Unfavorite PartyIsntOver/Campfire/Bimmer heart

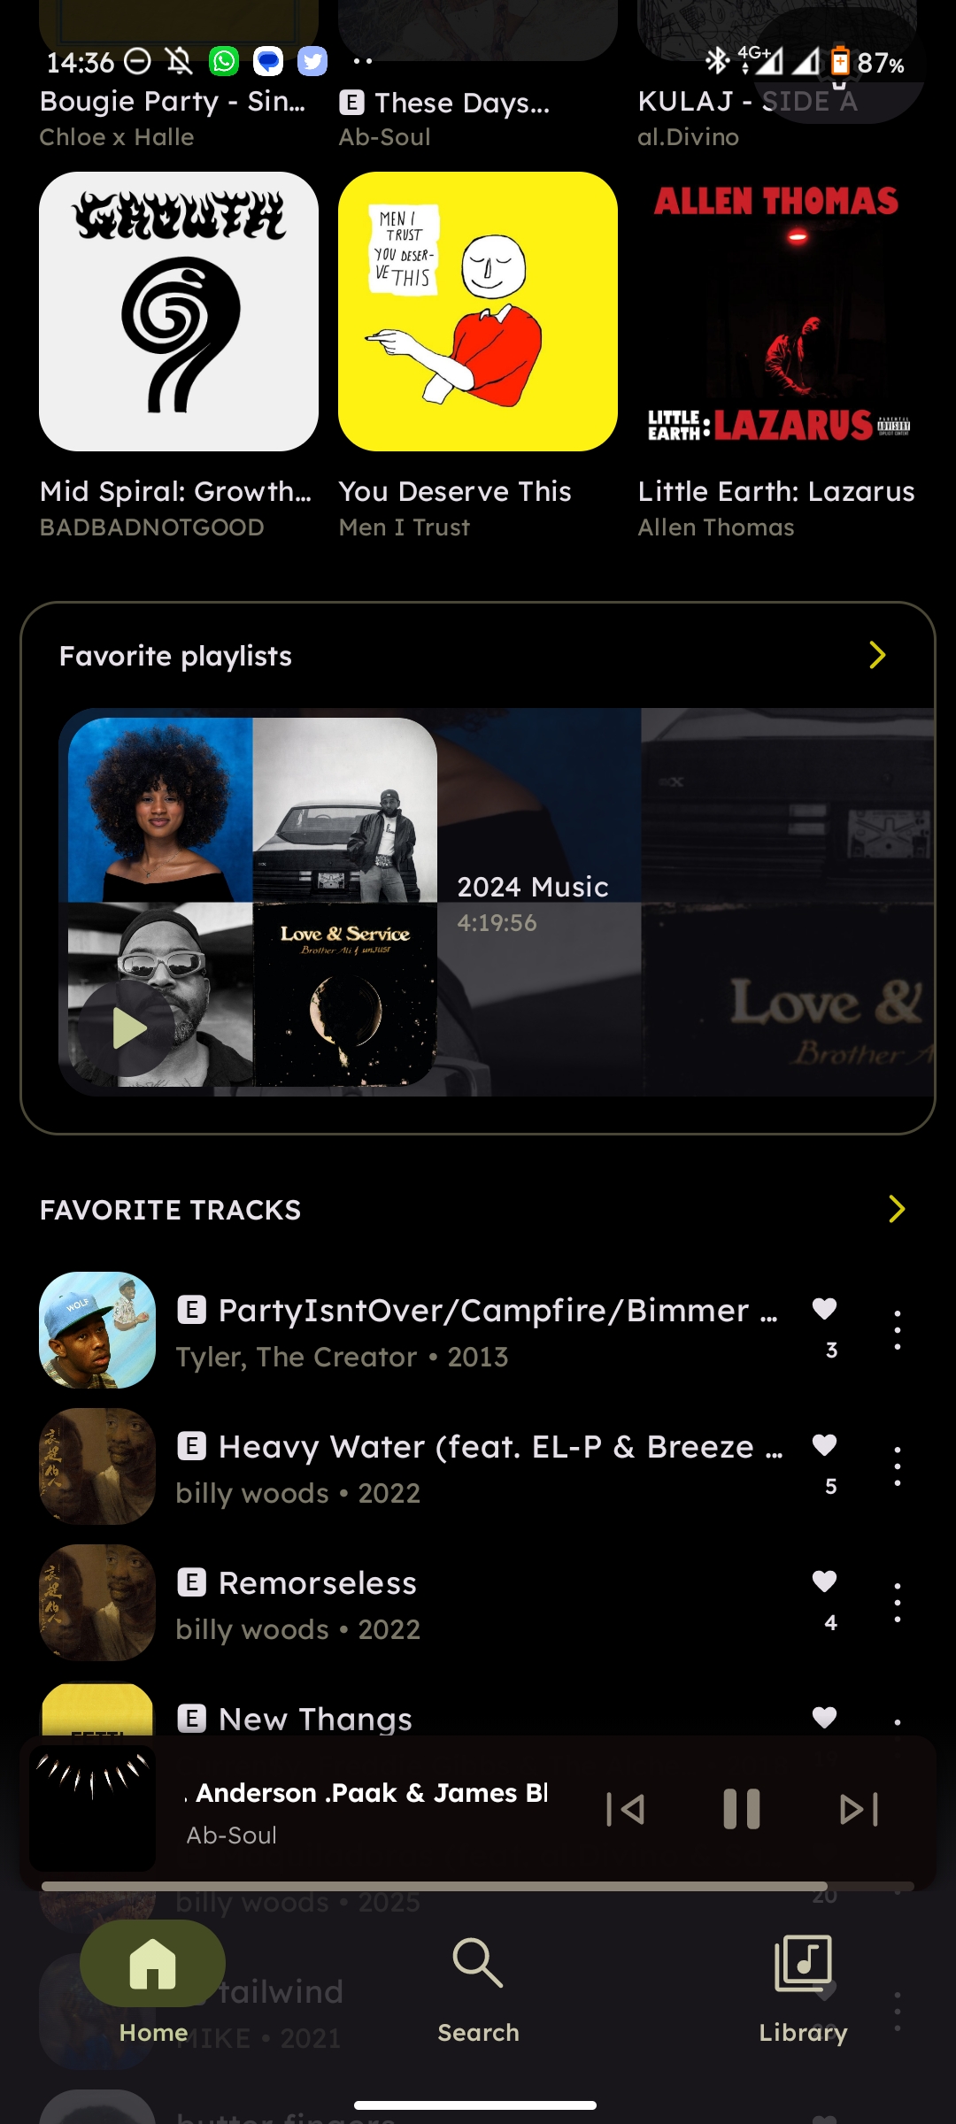(x=825, y=1309)
